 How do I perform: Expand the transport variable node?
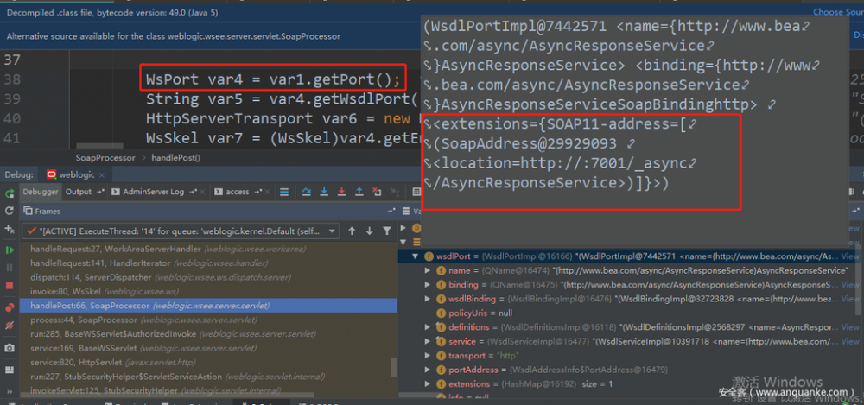pos(429,356)
